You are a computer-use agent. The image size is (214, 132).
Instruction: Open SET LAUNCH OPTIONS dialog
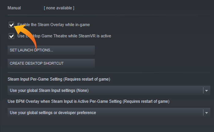tap(51, 50)
